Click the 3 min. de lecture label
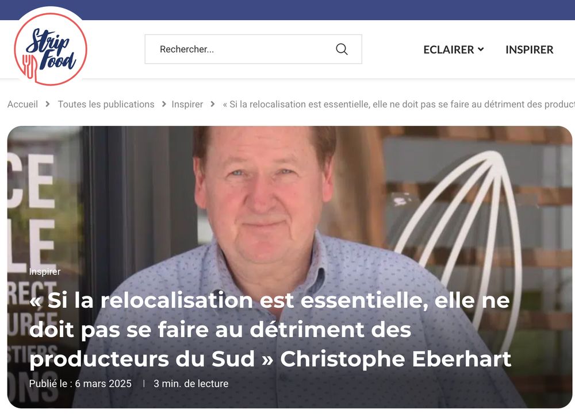The image size is (575, 417). [191, 383]
